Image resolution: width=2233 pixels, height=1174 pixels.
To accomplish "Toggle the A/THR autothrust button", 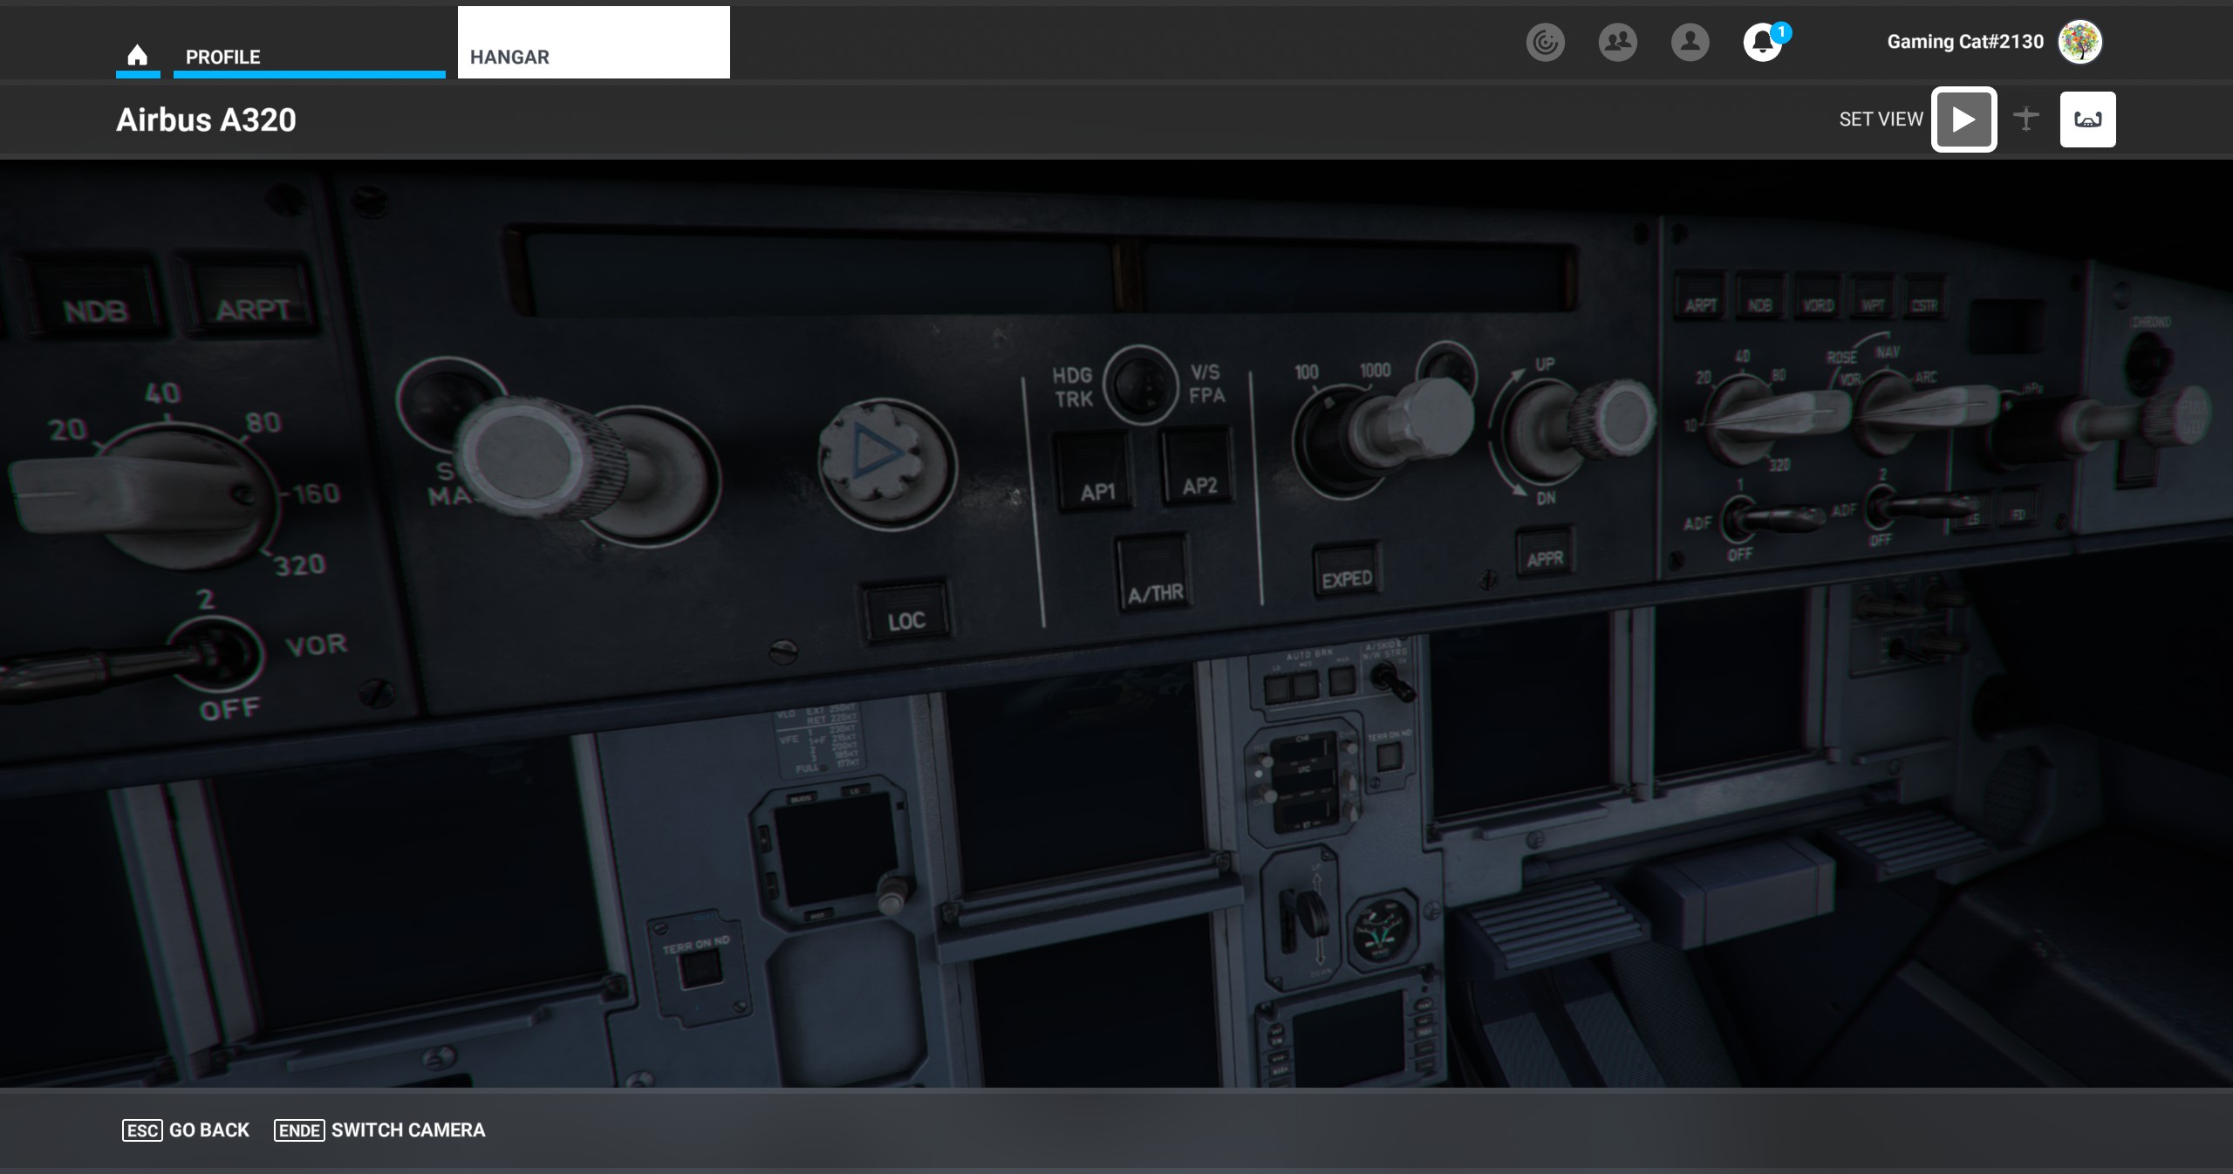I will click(x=1154, y=574).
